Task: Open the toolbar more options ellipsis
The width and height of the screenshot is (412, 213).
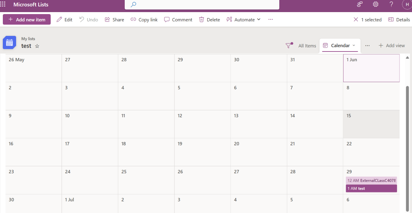Action: (271, 20)
